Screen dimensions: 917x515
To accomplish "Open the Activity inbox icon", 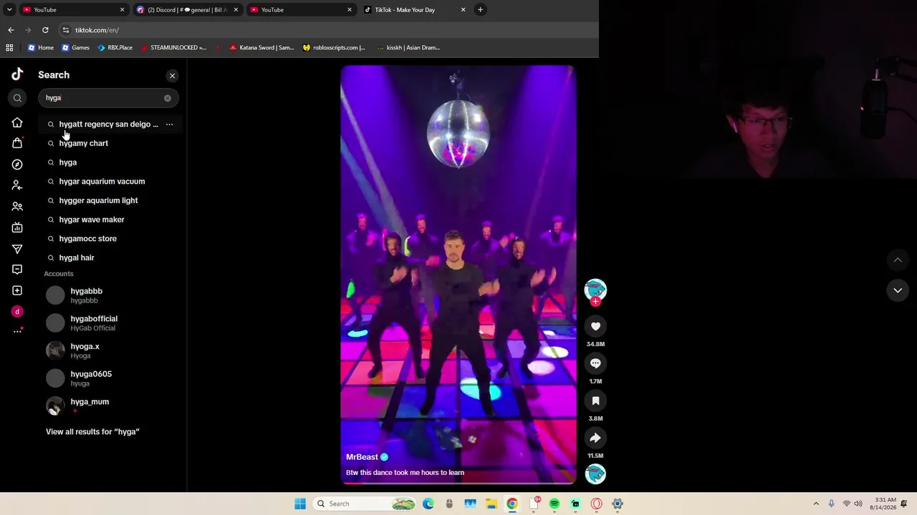I will [17, 270].
